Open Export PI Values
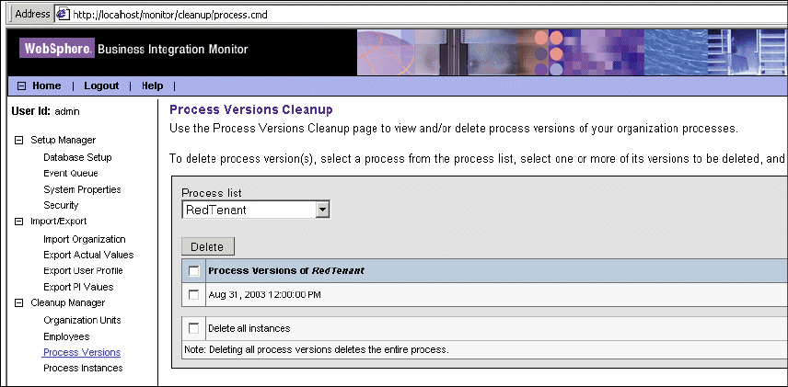Screen dimensions: 788x387 pos(78,287)
